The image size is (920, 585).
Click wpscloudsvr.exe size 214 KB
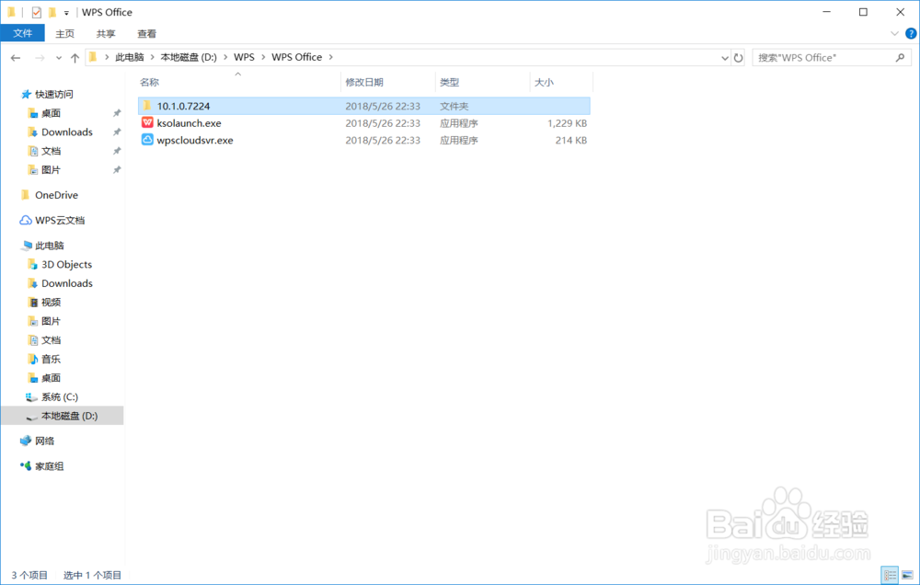coord(571,140)
